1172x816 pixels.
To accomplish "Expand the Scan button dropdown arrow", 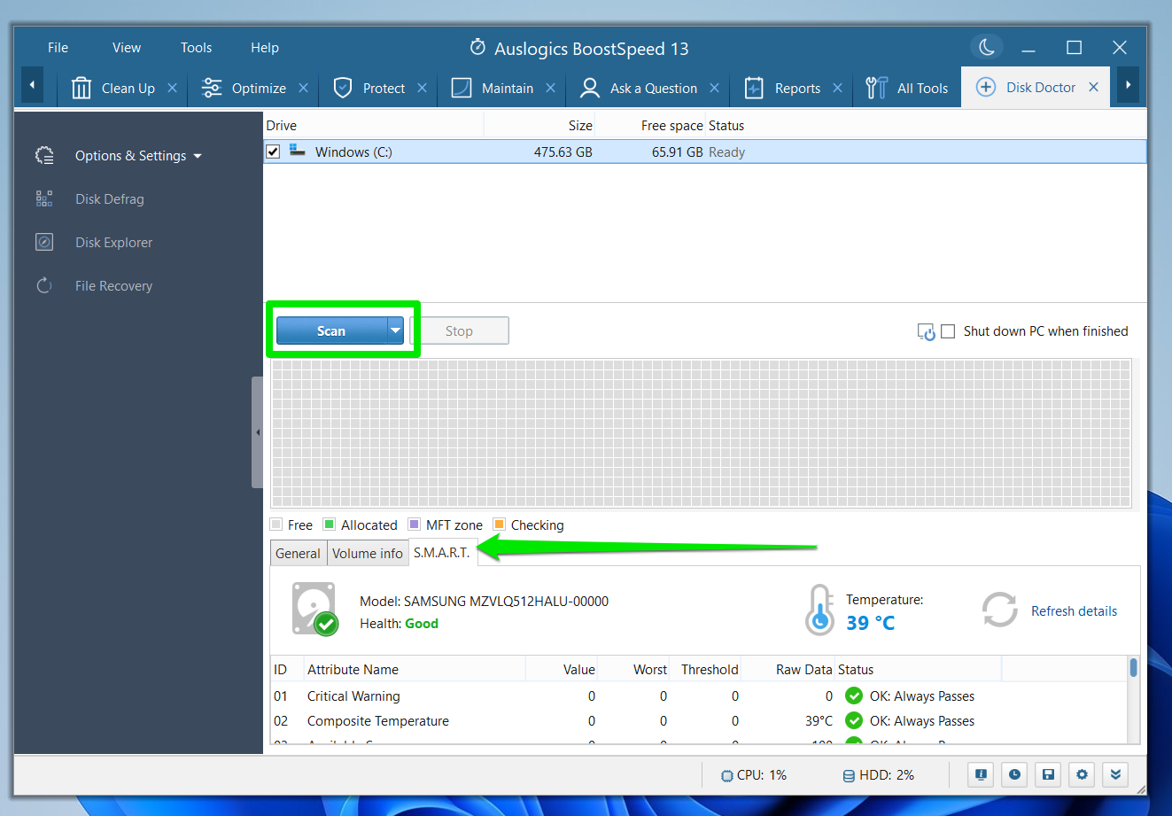I will pyautogui.click(x=395, y=330).
